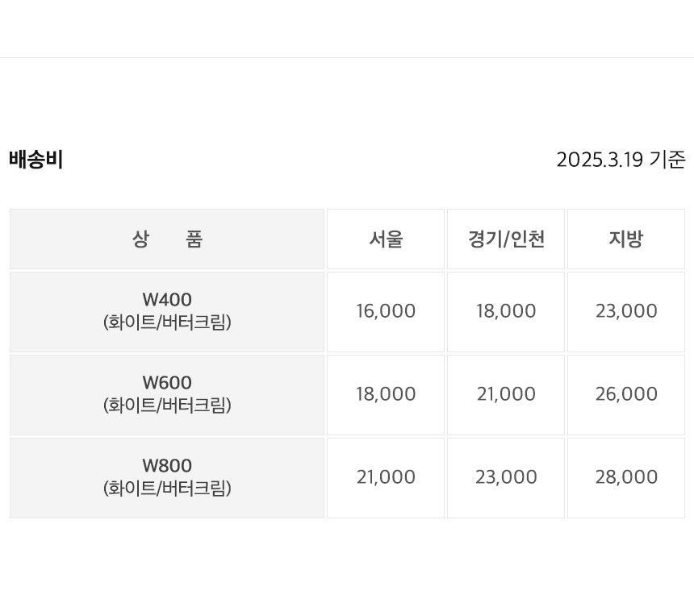Select W800 경기/인천 fee 23,000 cell

[506, 478]
